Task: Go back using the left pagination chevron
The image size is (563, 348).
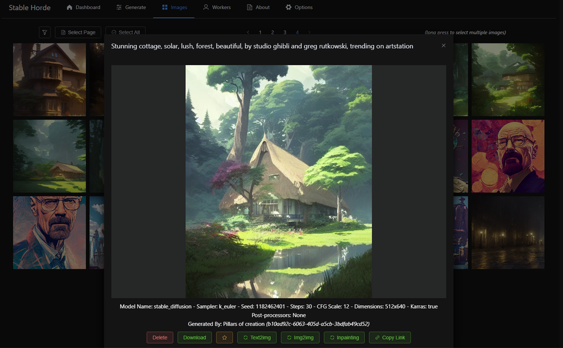Action: tap(247, 32)
